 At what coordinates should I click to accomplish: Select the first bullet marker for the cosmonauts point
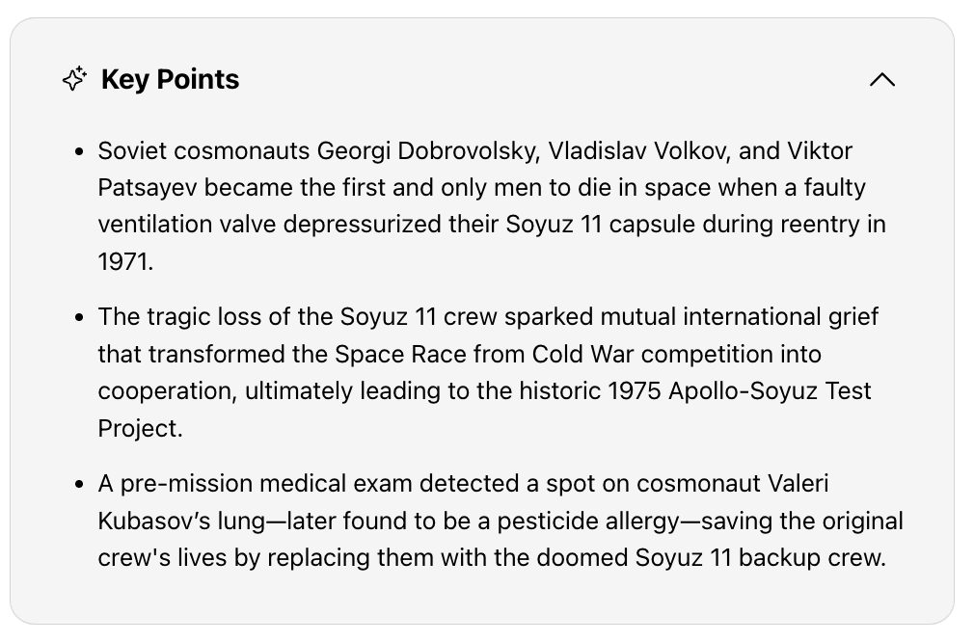coord(79,151)
